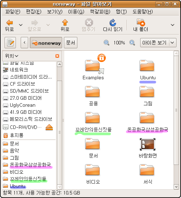Open the 편집(E) menu

pos(34,12)
